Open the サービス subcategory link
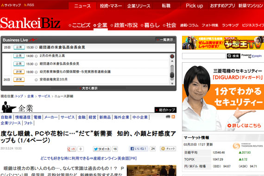264x176 pixels. coord(68,117)
